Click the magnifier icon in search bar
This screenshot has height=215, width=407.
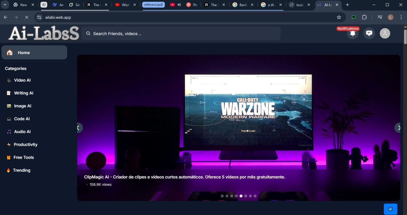(88, 33)
